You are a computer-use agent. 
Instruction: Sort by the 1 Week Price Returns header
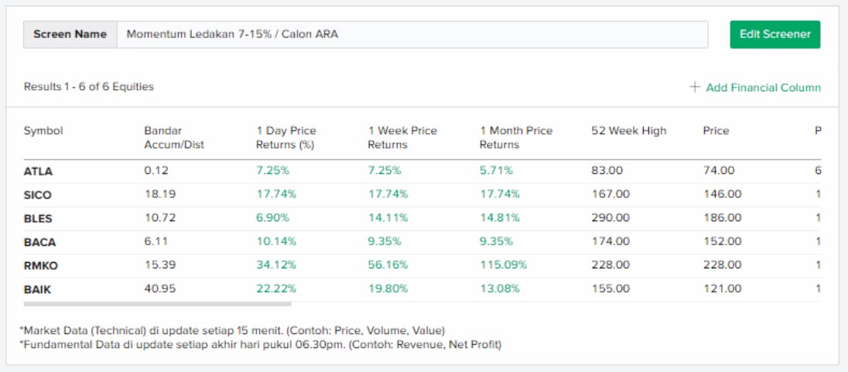pyautogui.click(x=402, y=138)
